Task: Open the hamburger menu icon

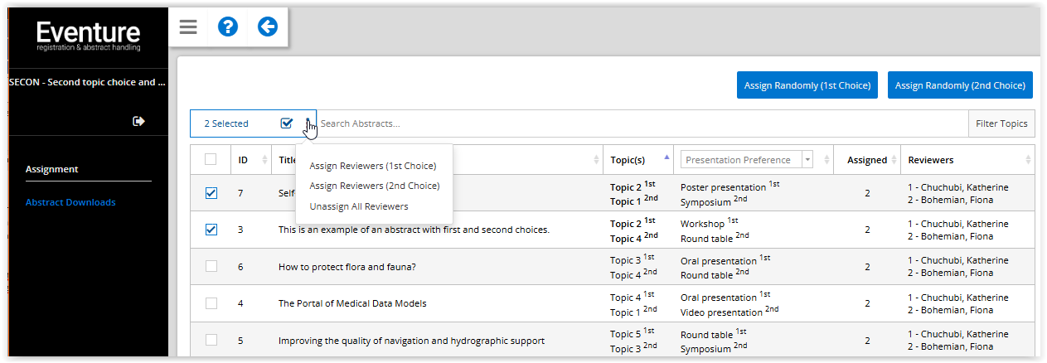Action: pyautogui.click(x=188, y=27)
